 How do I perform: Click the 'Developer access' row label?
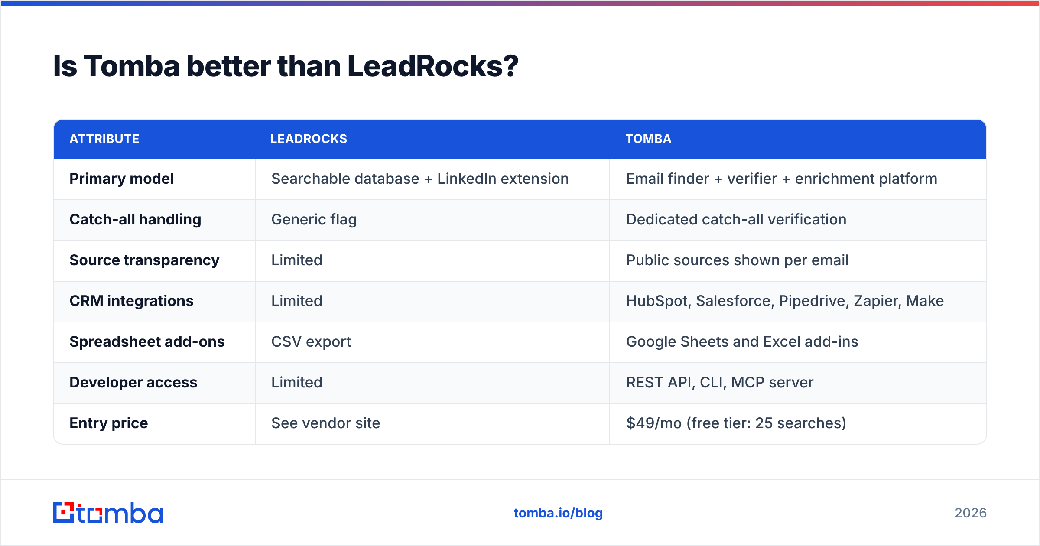coord(133,382)
